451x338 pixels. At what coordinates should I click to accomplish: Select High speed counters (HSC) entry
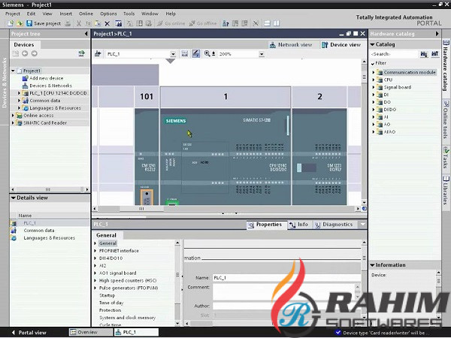pos(128,280)
